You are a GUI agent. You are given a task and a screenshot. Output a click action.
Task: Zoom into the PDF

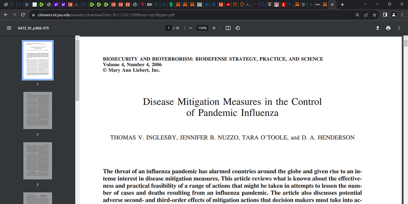click(214, 28)
